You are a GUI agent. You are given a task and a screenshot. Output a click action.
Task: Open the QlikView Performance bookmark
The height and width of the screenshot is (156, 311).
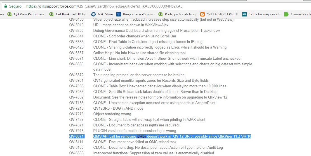click(30, 14)
